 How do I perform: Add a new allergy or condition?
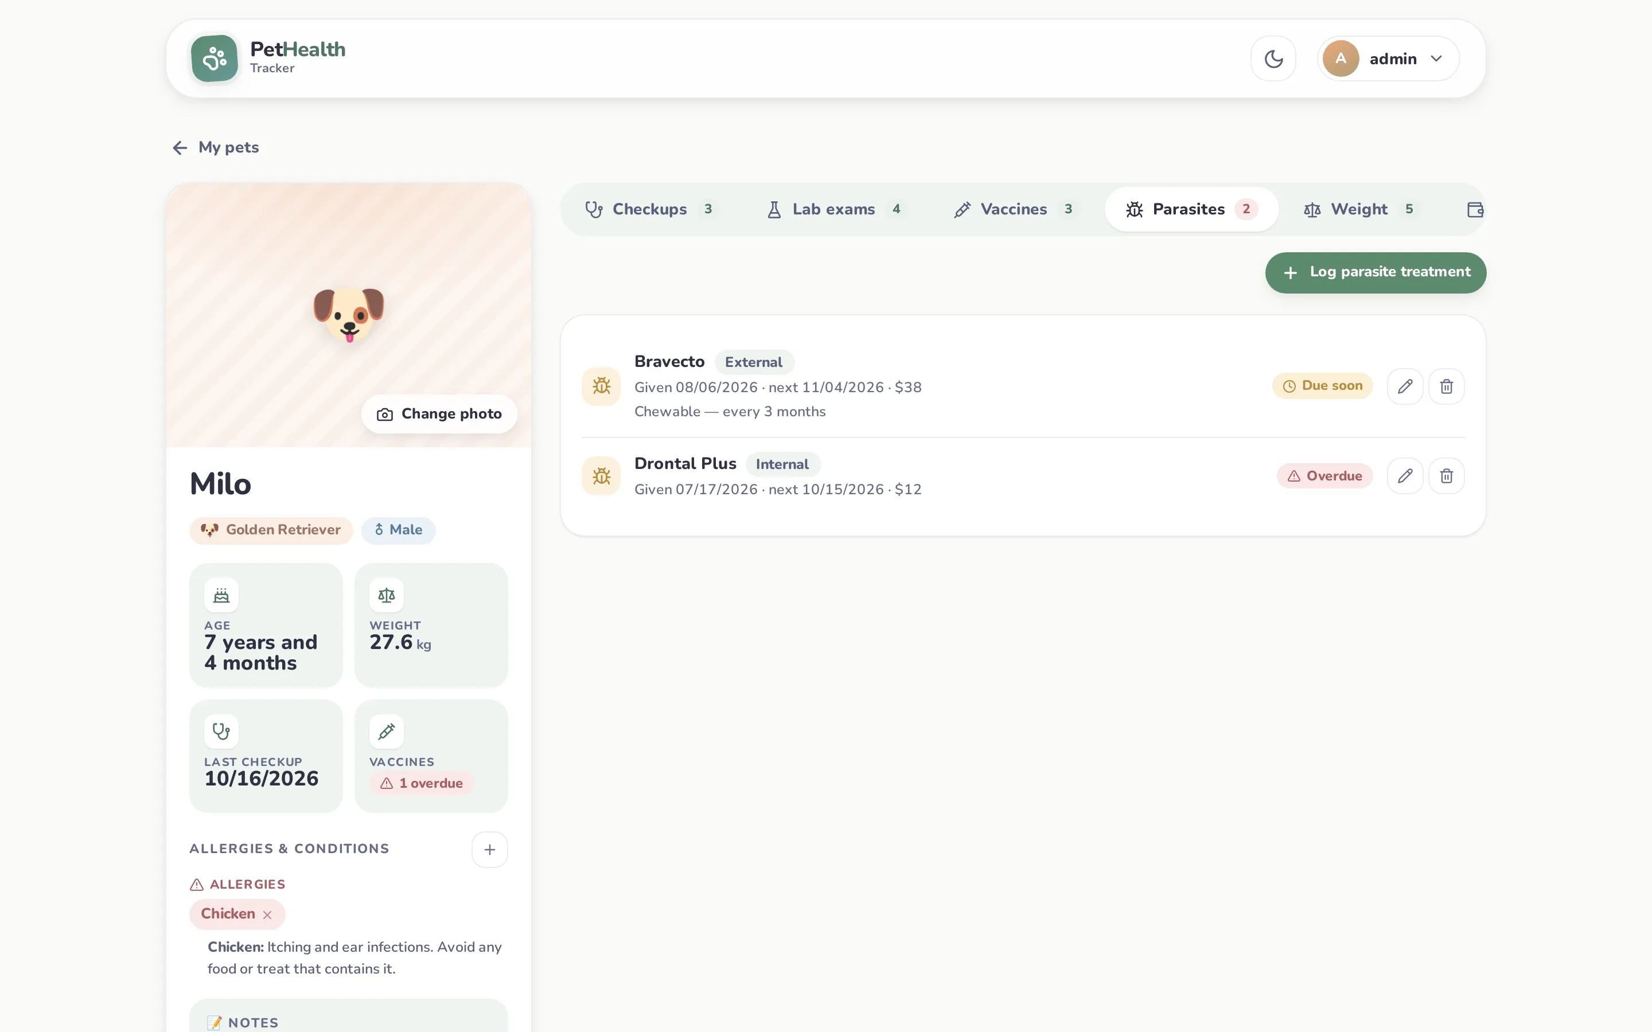click(489, 850)
